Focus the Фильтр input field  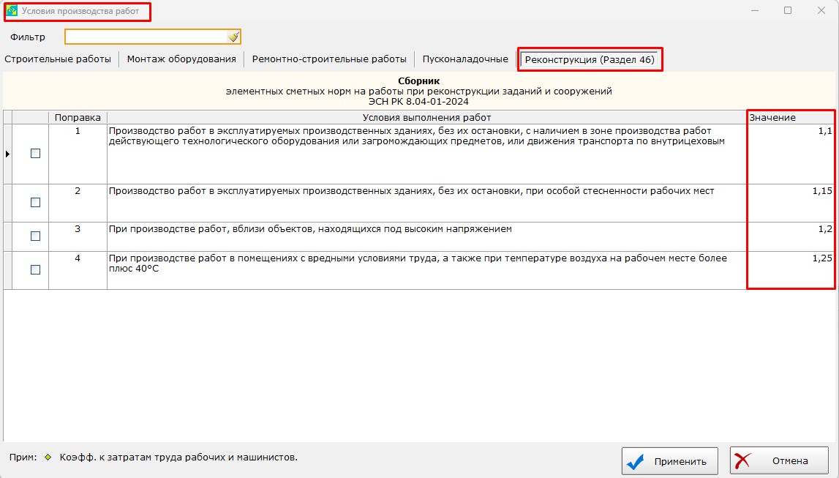pyautogui.click(x=146, y=37)
